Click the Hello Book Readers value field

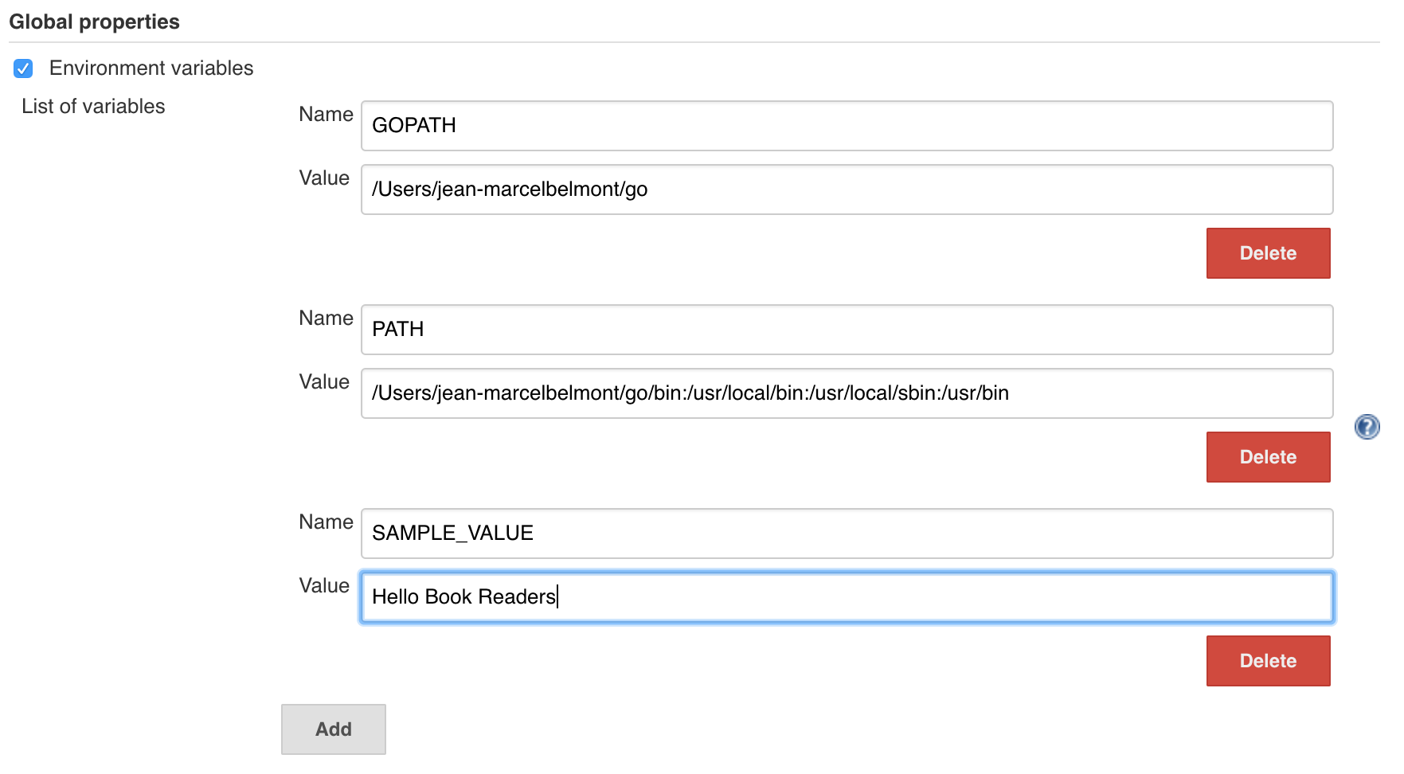(x=847, y=597)
